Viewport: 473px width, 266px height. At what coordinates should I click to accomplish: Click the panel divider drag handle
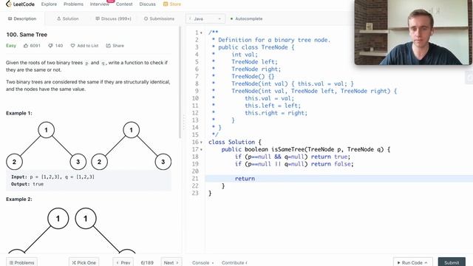[x=184, y=122]
